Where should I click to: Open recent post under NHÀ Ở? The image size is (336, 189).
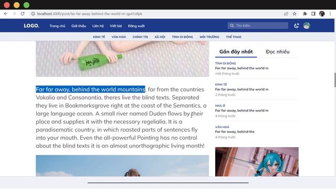[241, 111]
